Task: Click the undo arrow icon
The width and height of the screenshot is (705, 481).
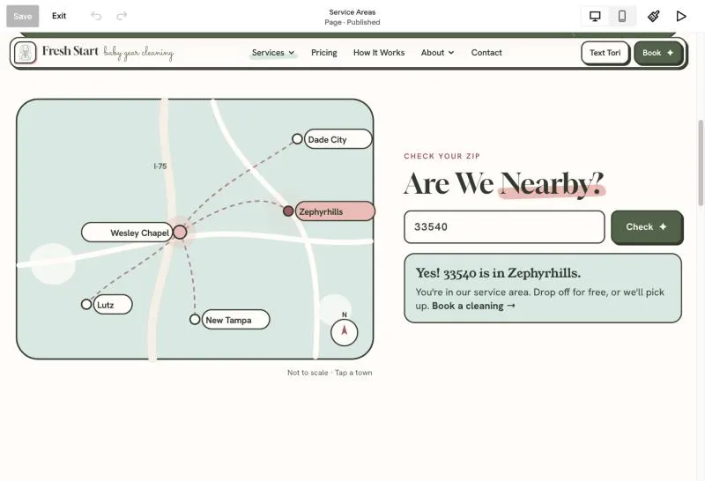Action: (x=96, y=16)
